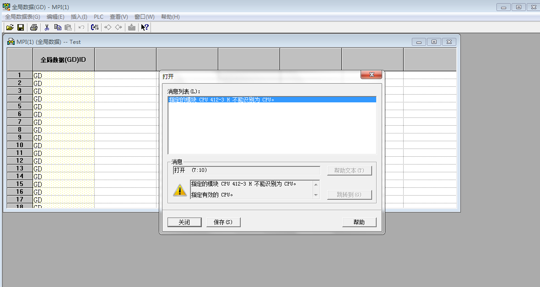The image size is (540, 287).
Task: Click the MPI(1) child window title icon
Action: click(11, 42)
